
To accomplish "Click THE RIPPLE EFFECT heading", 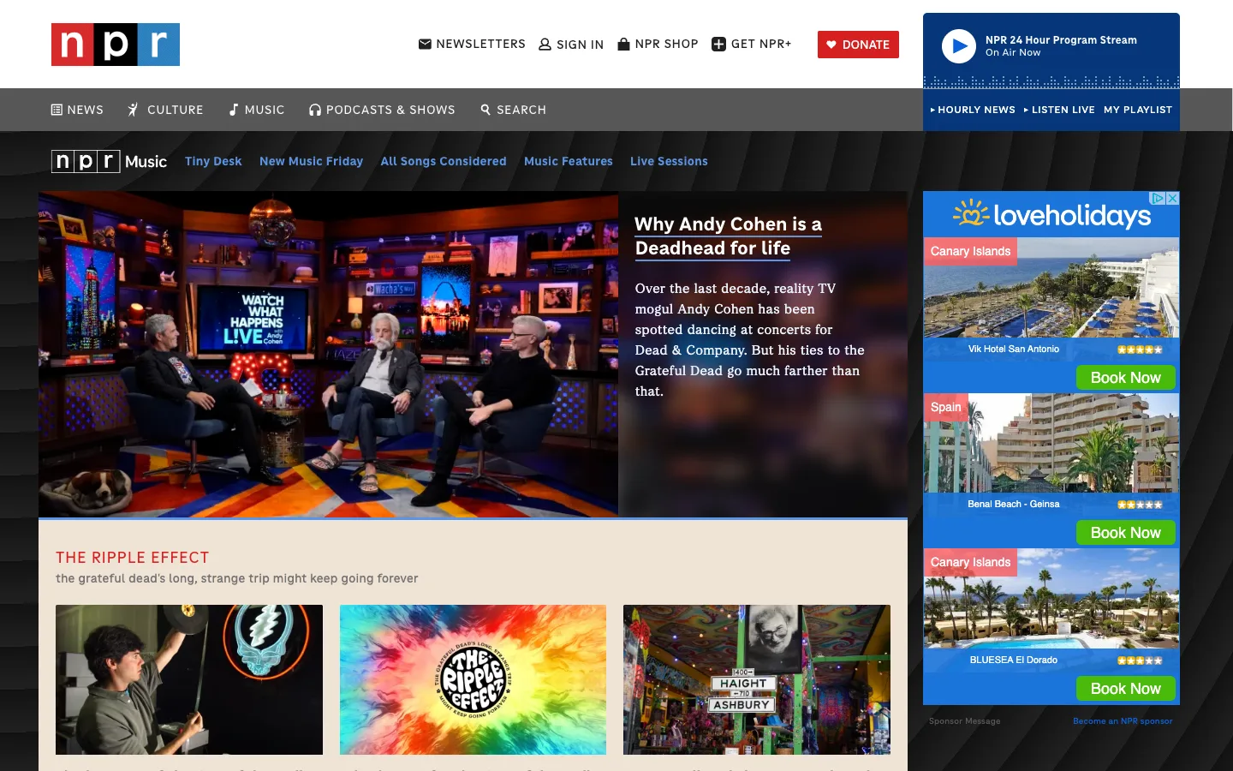I will pyautogui.click(x=133, y=558).
